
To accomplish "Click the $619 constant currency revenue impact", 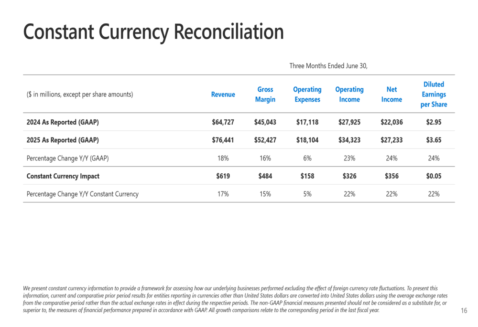I will [x=223, y=176].
